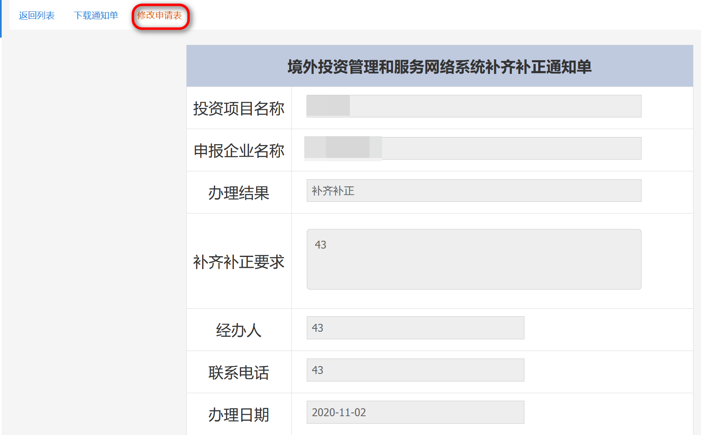Click the highlighted 修改申请表 link
The image size is (701, 435).
tap(159, 15)
